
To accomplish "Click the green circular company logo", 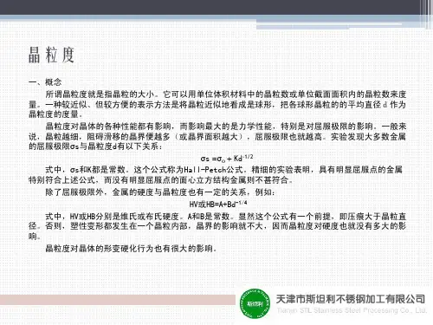I will click(255, 303).
